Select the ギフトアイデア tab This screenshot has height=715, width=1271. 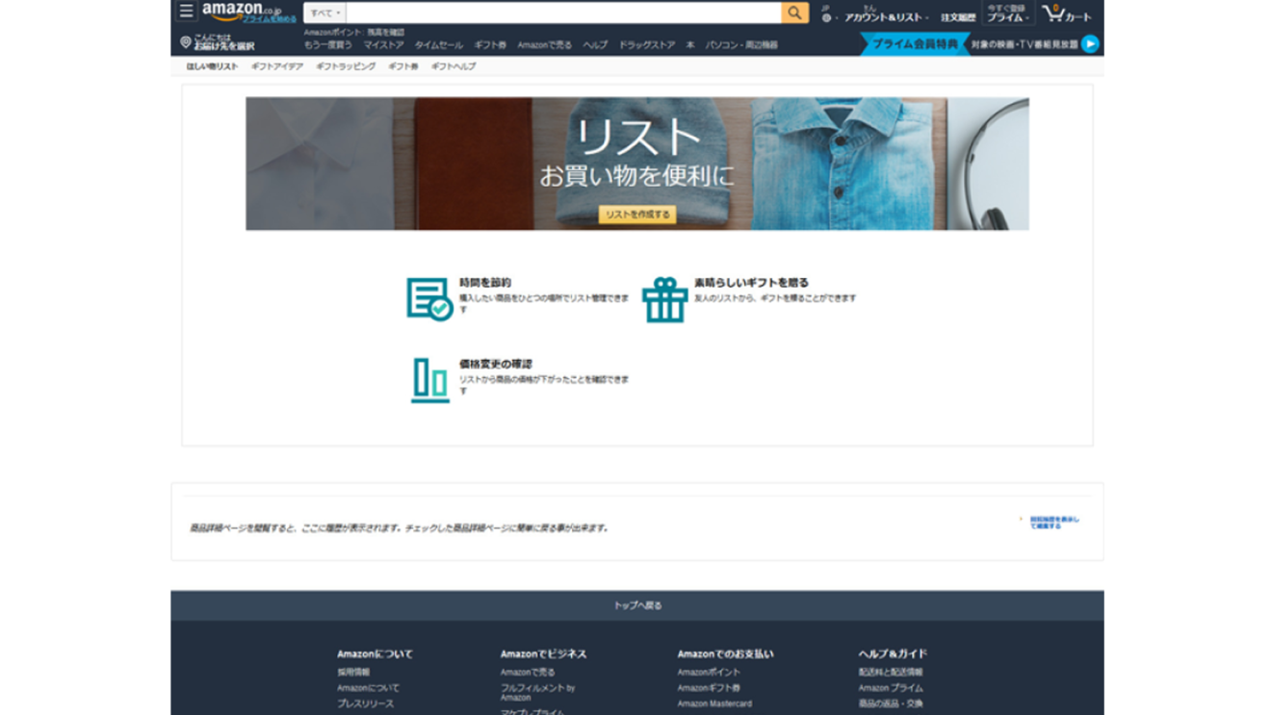pos(276,66)
